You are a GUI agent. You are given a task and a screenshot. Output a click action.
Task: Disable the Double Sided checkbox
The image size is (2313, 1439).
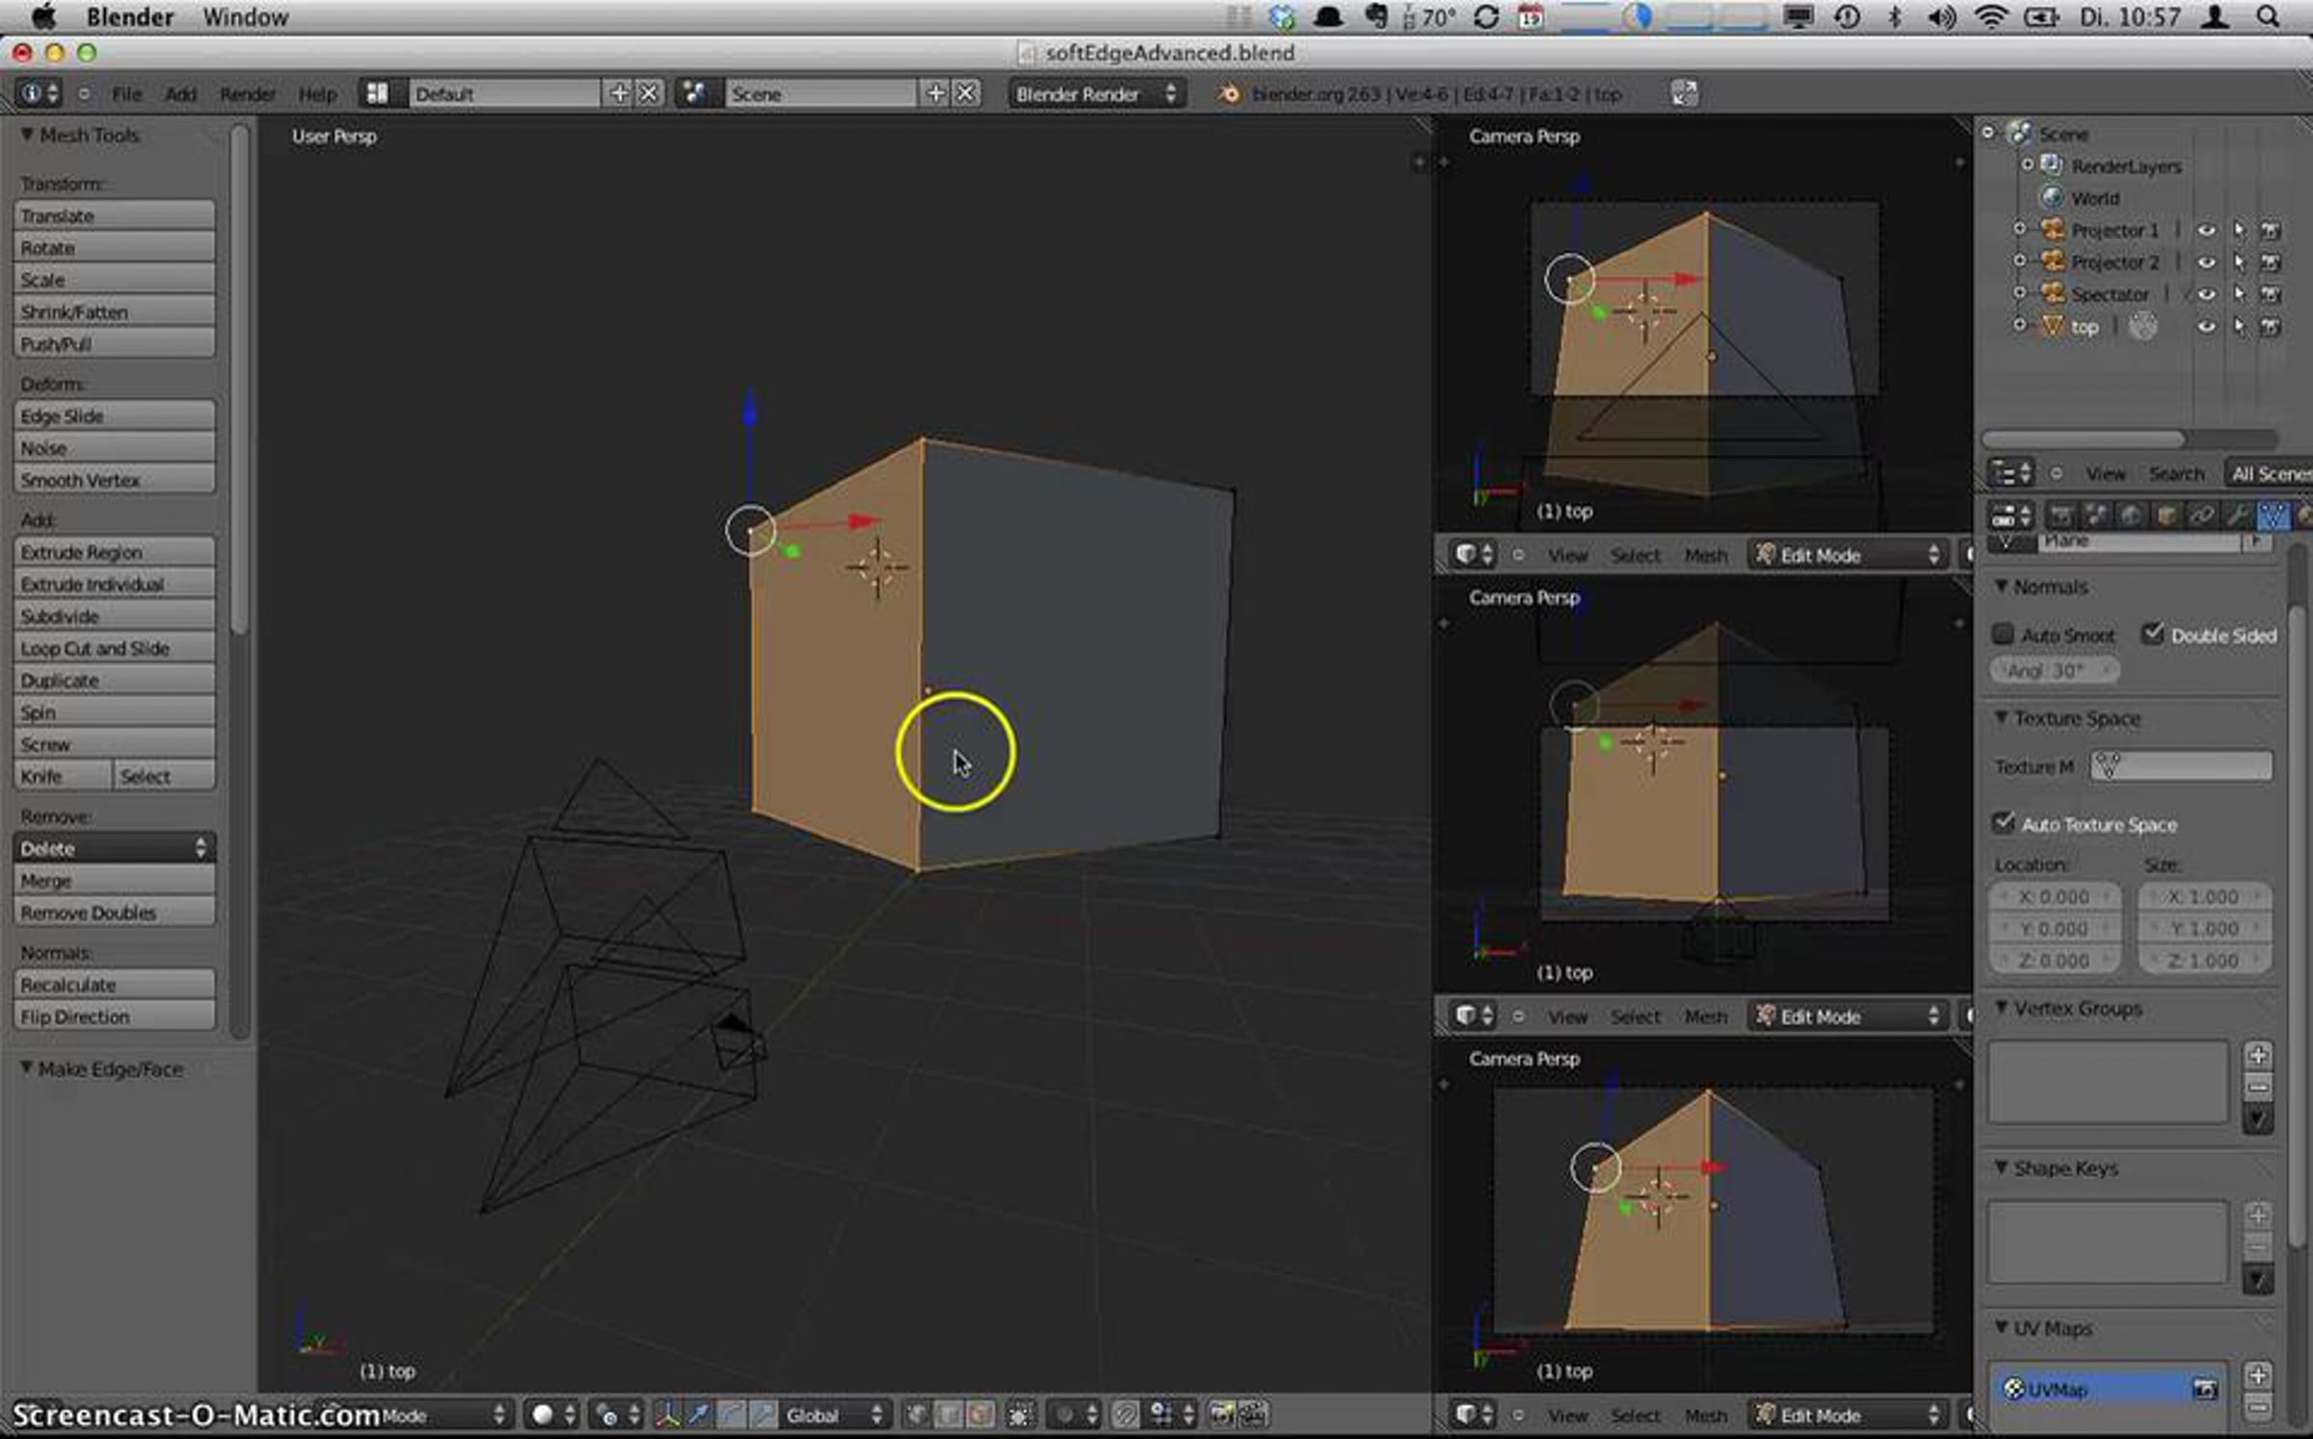click(2152, 633)
